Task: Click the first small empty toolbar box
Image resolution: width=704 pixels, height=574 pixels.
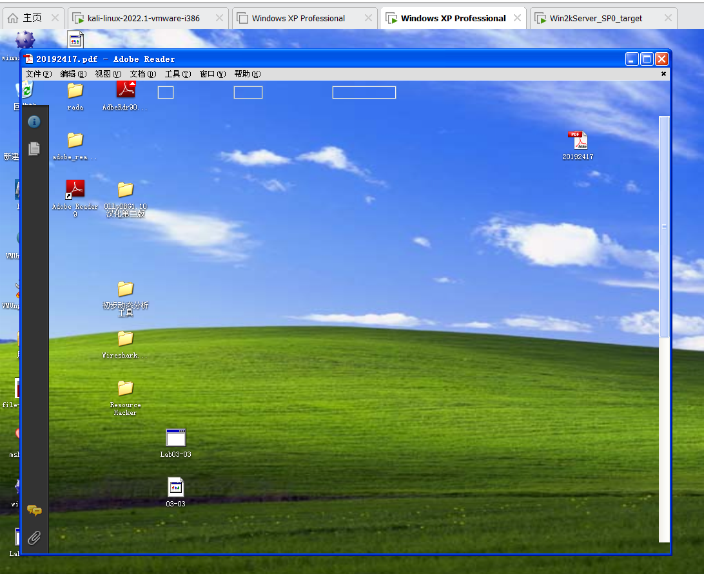Action: (x=166, y=93)
